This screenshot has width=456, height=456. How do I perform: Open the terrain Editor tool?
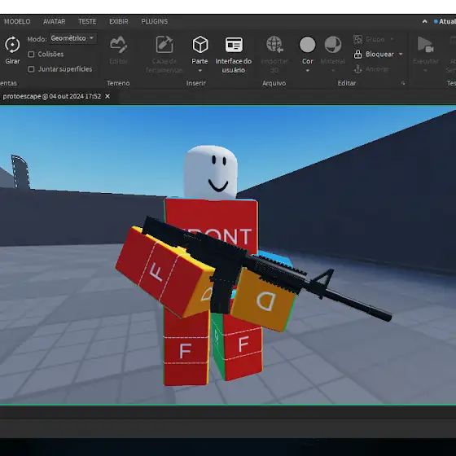(x=118, y=50)
